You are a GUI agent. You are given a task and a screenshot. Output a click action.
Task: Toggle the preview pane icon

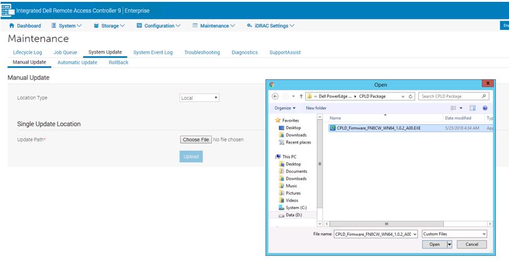(x=473, y=108)
